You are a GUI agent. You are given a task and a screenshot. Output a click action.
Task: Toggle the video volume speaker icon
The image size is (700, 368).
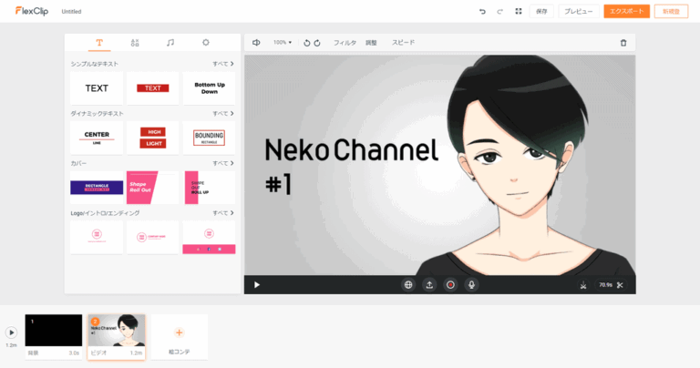(256, 43)
